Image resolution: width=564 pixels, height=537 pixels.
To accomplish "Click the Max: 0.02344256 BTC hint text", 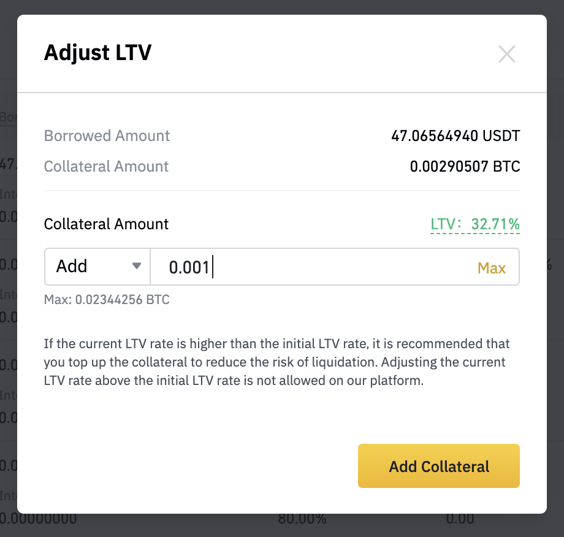I will pyautogui.click(x=107, y=299).
